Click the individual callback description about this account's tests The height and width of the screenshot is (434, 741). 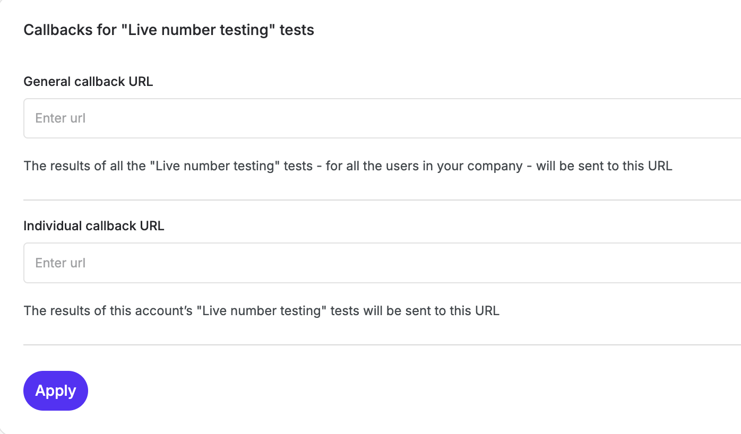tap(261, 310)
